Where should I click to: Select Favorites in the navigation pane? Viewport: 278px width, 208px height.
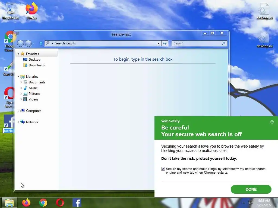(x=32, y=54)
